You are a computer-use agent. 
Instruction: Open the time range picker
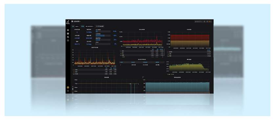pos(199,21)
